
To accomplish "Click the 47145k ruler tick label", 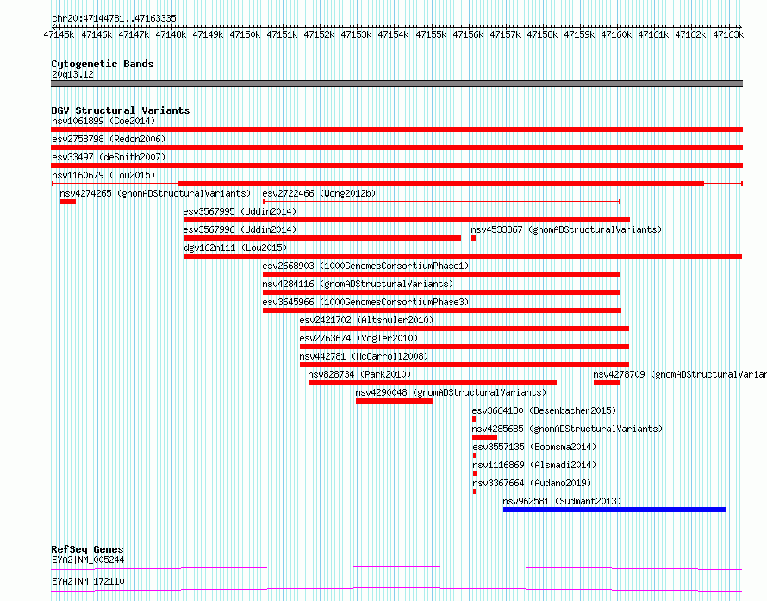I will point(59,34).
